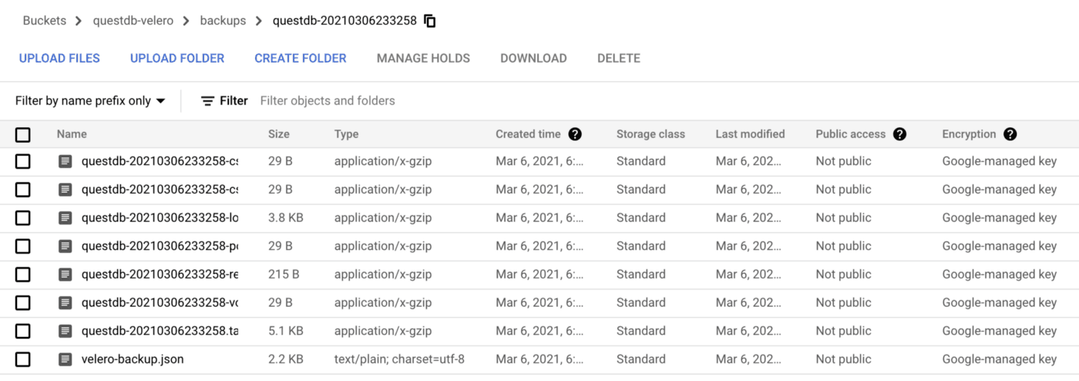Open the velero-backup.json object

133,359
